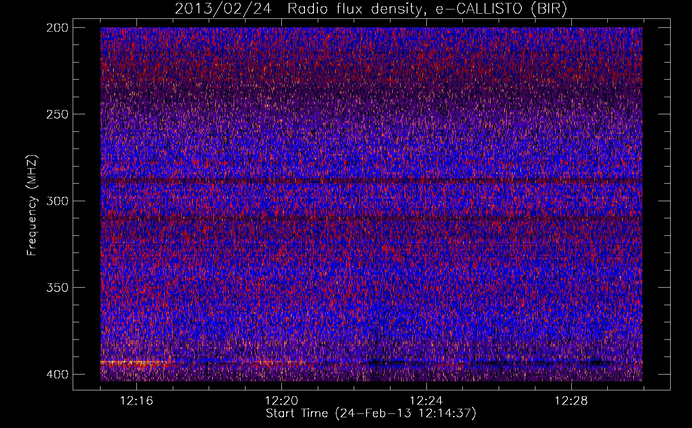
Task: Click the time tick label 12:24
Action: click(x=426, y=401)
